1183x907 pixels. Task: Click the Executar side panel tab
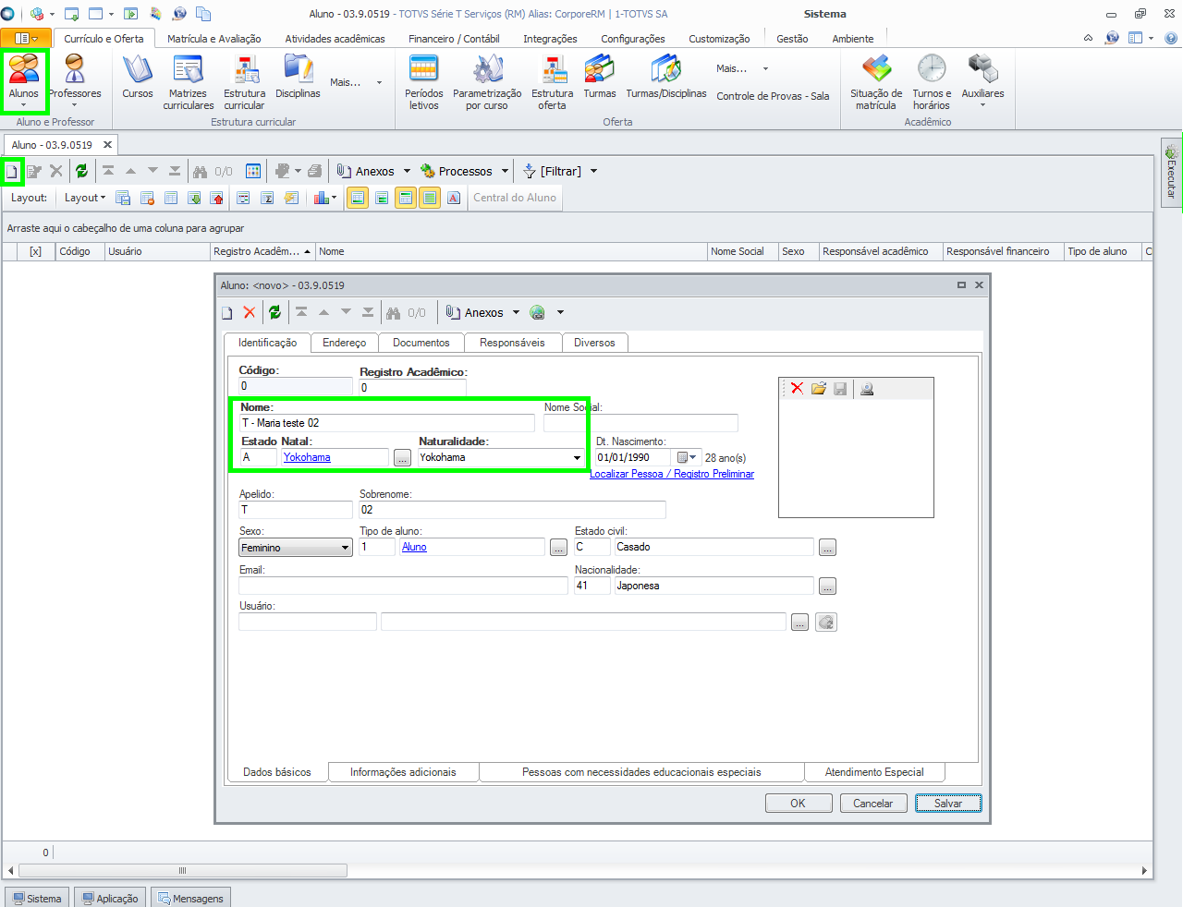[x=1171, y=173]
